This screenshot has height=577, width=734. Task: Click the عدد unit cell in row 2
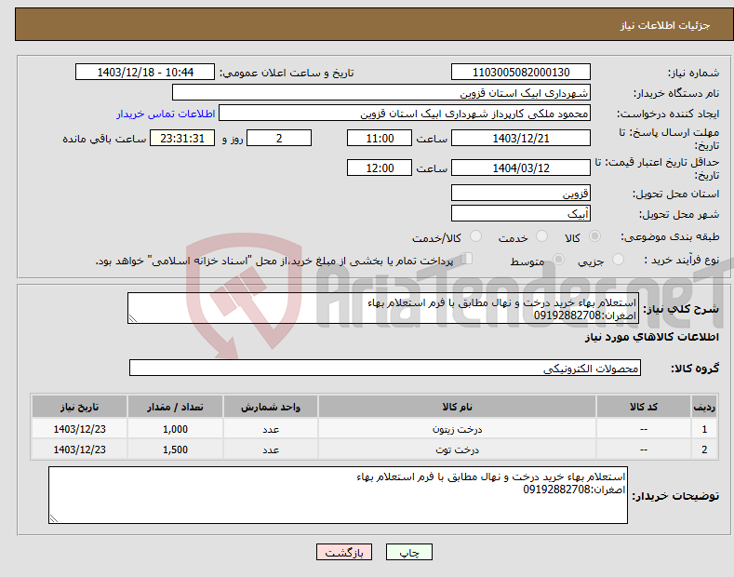click(271, 450)
